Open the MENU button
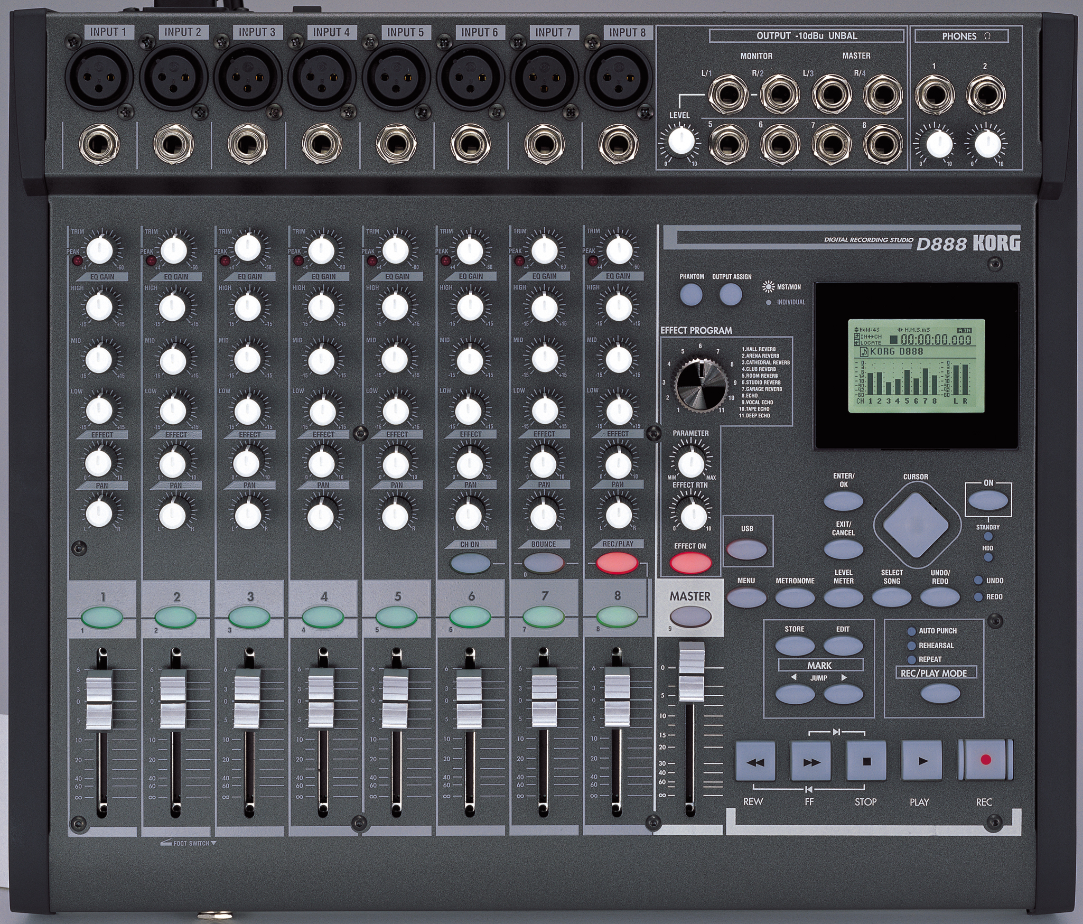The height and width of the screenshot is (924, 1083). click(746, 598)
